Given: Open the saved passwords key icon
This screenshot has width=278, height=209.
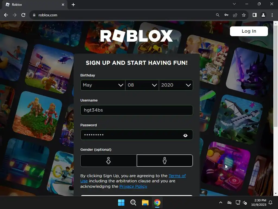Looking at the screenshot, I should coord(226,15).
